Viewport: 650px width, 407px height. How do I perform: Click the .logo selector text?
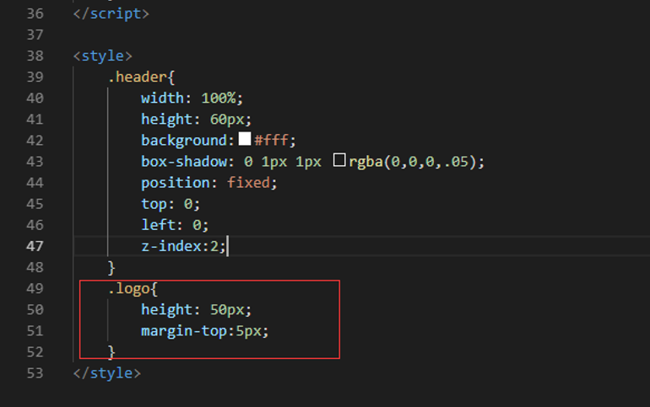tap(129, 288)
